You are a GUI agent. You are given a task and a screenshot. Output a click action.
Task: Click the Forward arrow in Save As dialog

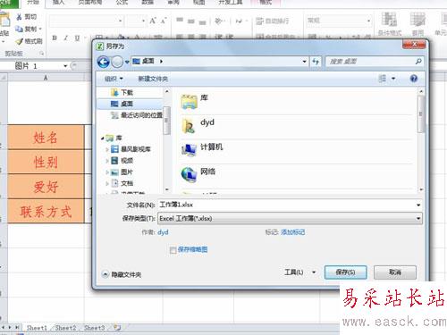click(x=117, y=62)
